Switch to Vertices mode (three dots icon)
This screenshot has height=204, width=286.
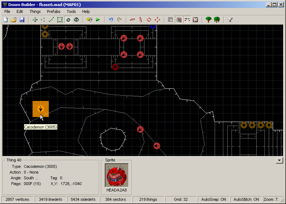[x=43, y=20]
